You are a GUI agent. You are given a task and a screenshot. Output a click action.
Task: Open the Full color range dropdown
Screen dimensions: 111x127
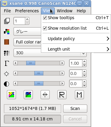point(27,42)
